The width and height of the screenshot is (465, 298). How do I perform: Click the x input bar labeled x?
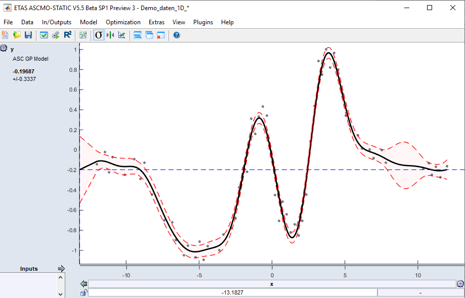click(272, 284)
